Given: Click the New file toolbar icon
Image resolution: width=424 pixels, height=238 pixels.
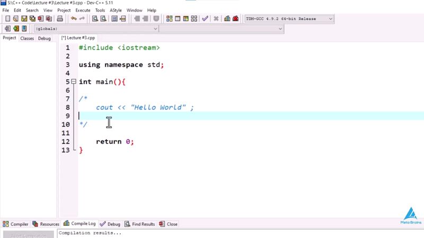Looking at the screenshot, I should point(7,19).
